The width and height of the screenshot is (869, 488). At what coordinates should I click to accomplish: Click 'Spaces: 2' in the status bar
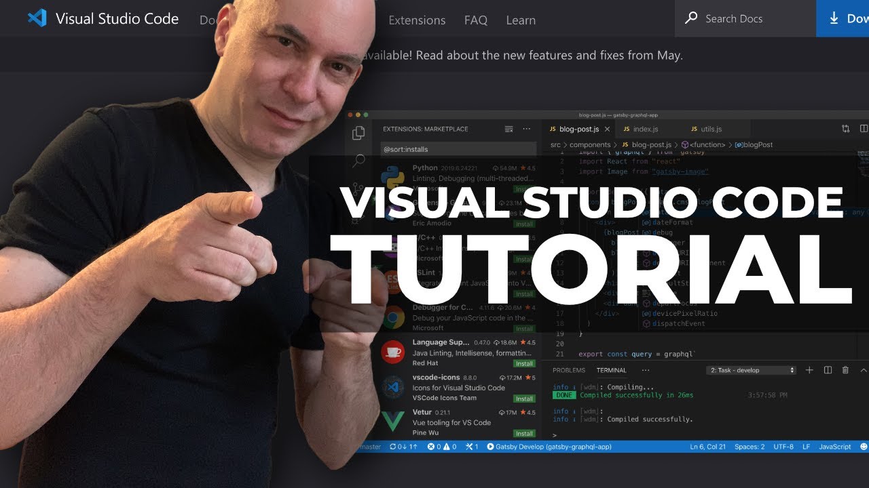click(750, 447)
